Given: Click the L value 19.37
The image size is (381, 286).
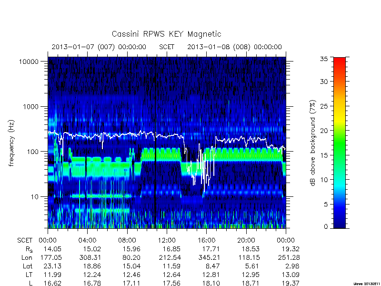Looking at the screenshot, I should [291, 283].
